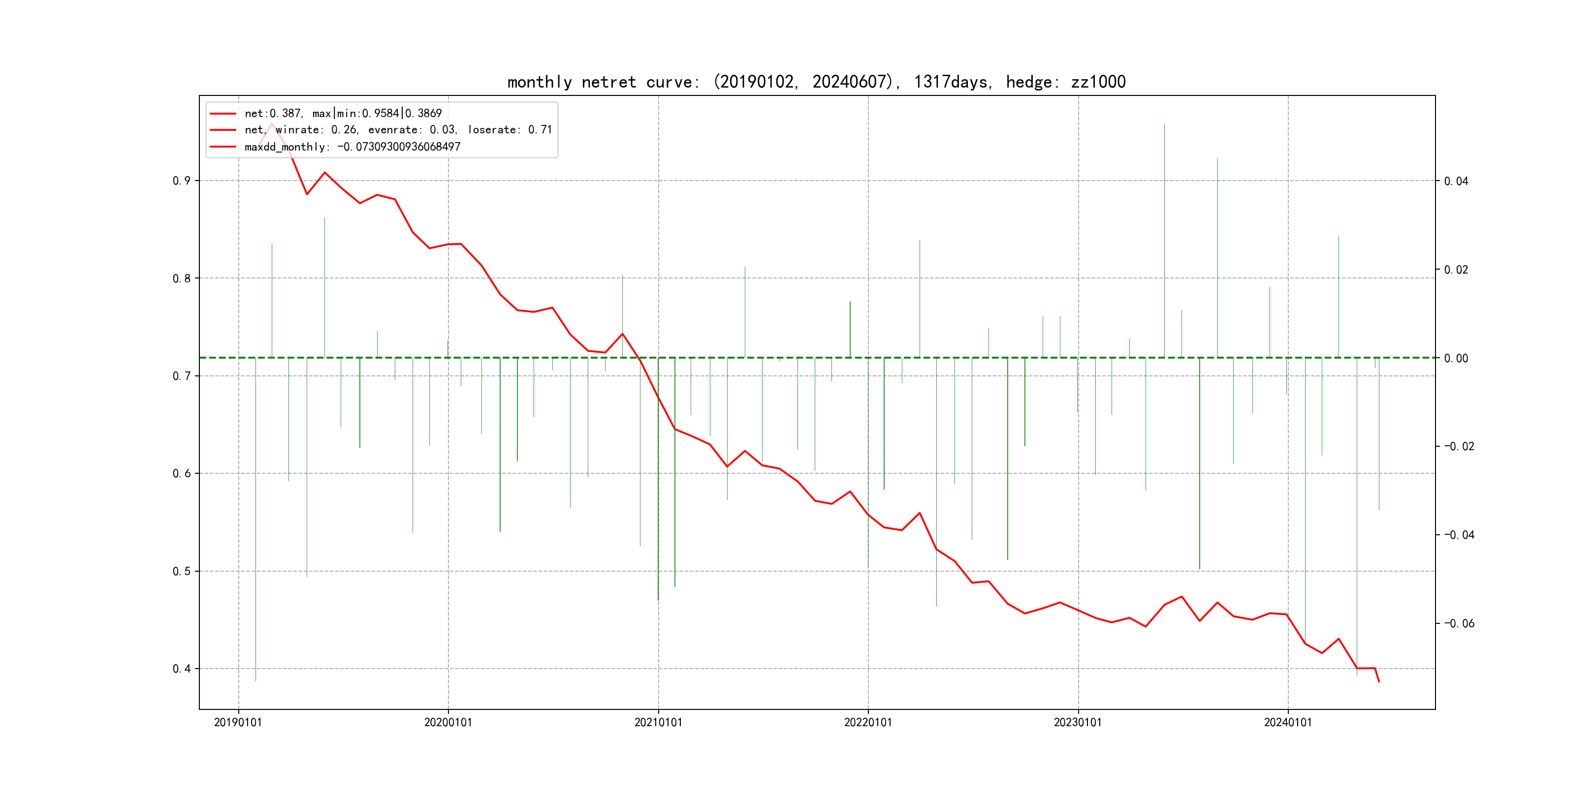Click the 20230101 x-axis label
Image resolution: width=1595 pixels, height=797 pixels.
coord(1078,723)
